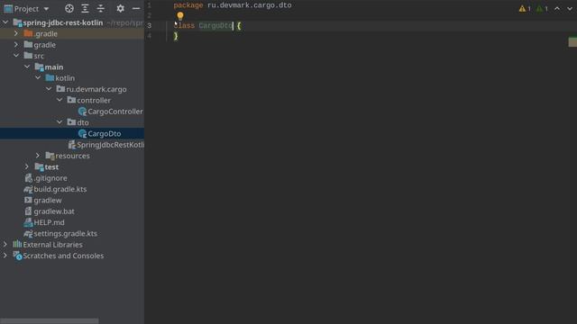Screen dimensions: 577x324
Task: Click the main source folder icon
Action: pyautogui.click(x=39, y=67)
